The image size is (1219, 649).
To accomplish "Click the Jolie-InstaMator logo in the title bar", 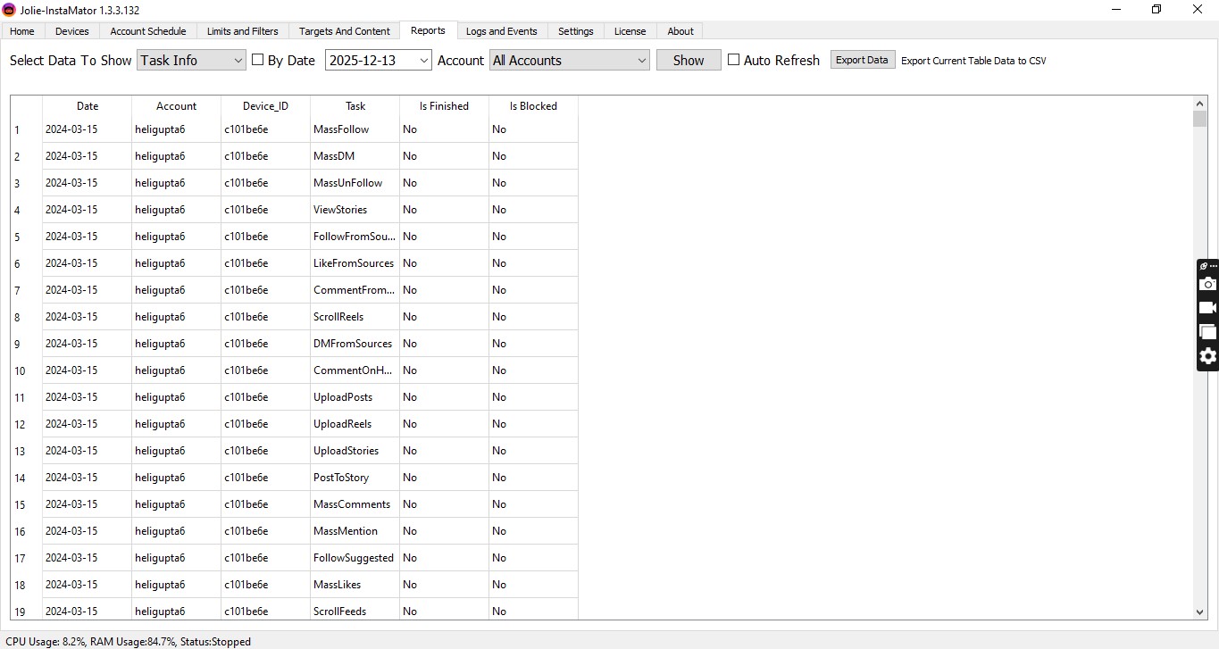I will click(x=11, y=10).
